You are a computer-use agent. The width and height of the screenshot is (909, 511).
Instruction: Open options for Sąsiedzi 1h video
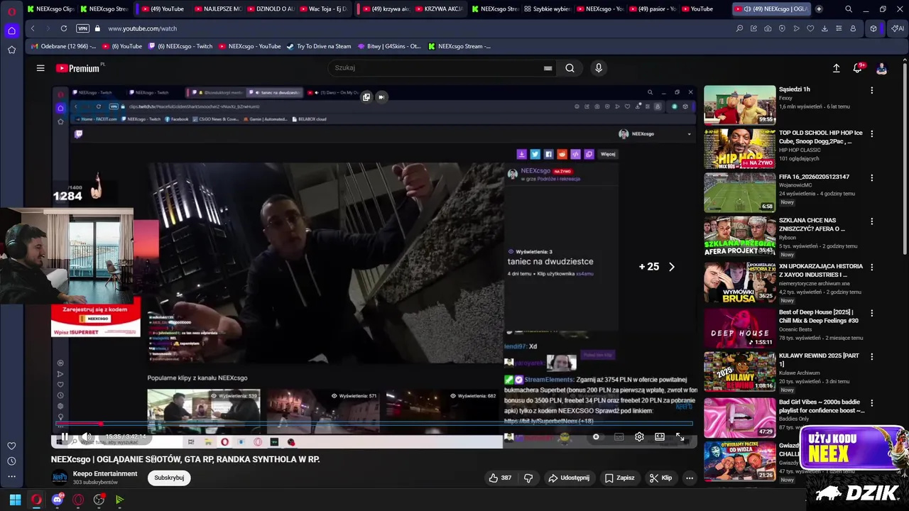pos(871,90)
